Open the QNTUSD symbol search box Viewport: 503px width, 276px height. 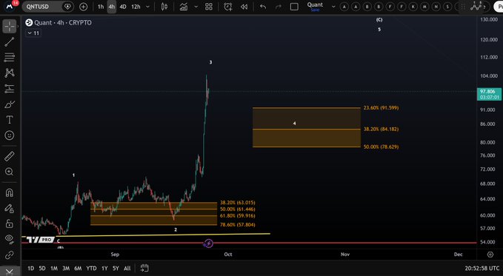tap(48, 7)
